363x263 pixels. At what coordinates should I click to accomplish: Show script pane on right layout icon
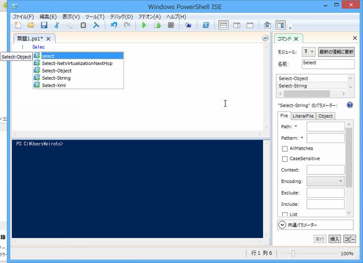click(x=237, y=25)
